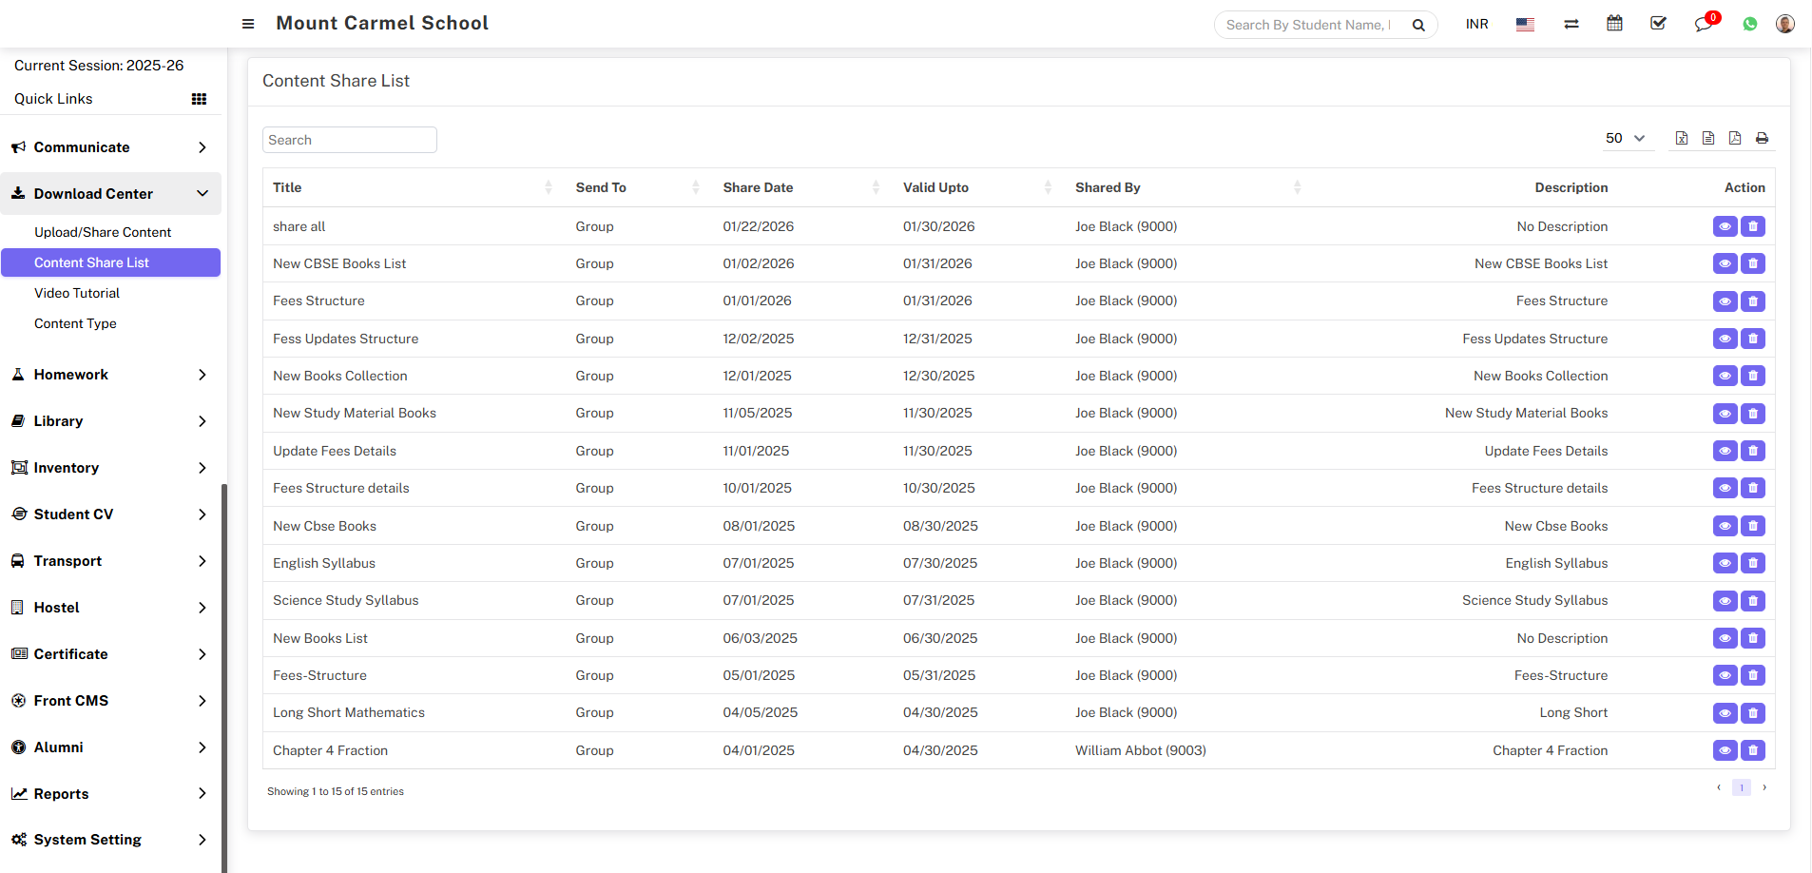Export the list as PDF
The width and height of the screenshot is (1812, 873).
click(1735, 138)
